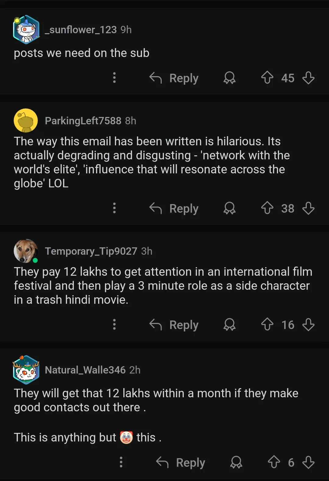329x481 pixels.
Task: Upvote the _sunflower_123 comment
Action: (x=267, y=77)
